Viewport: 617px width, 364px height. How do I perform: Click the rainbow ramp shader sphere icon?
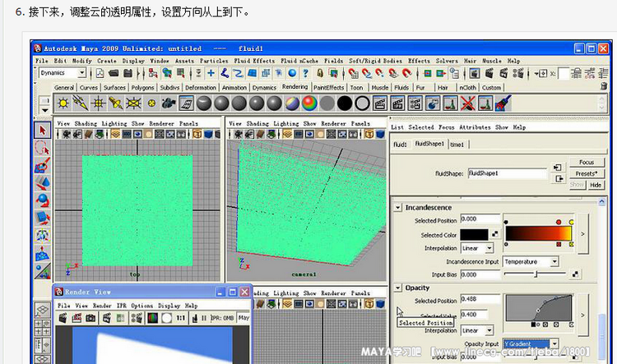click(309, 104)
